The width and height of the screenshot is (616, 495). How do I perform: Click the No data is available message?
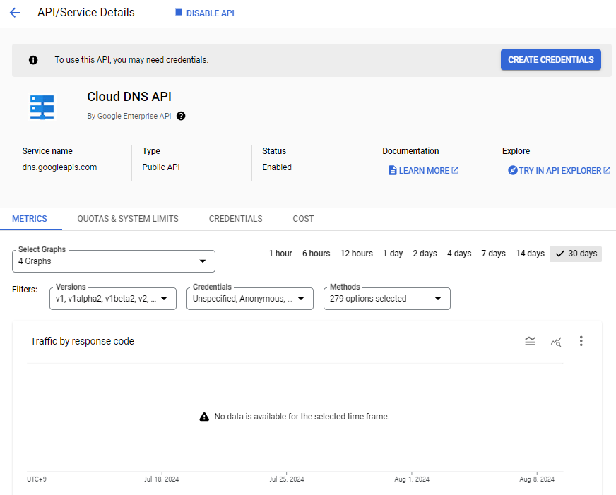point(302,417)
